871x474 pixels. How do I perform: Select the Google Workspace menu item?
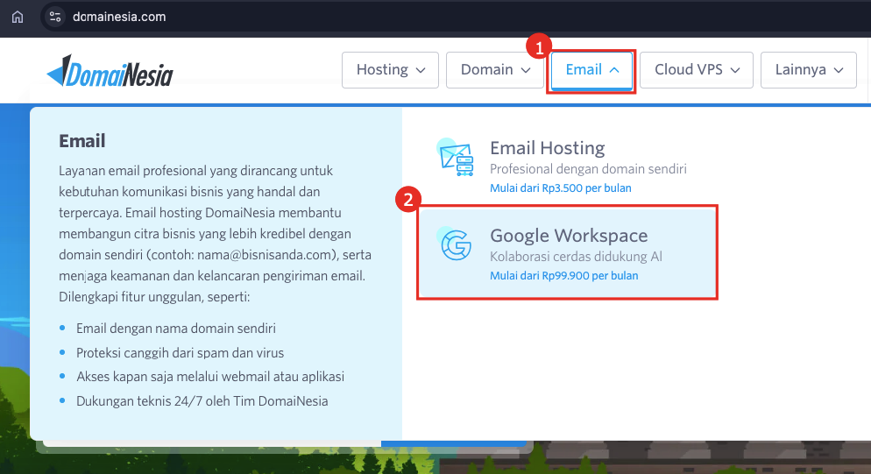pyautogui.click(x=567, y=253)
